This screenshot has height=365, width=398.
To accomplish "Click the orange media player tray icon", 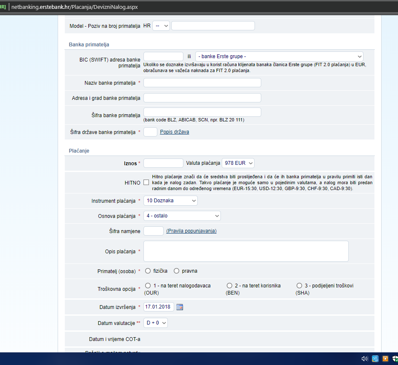I will [385, 359].
